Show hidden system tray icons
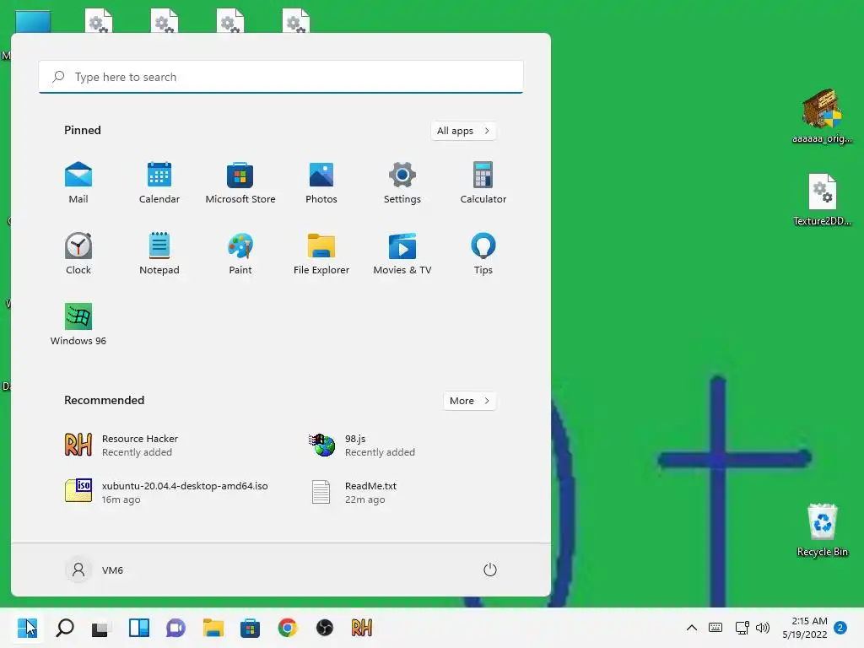The image size is (864, 648). coord(692,628)
